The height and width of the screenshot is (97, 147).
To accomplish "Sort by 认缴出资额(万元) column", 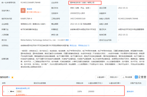I will click(95, 83).
